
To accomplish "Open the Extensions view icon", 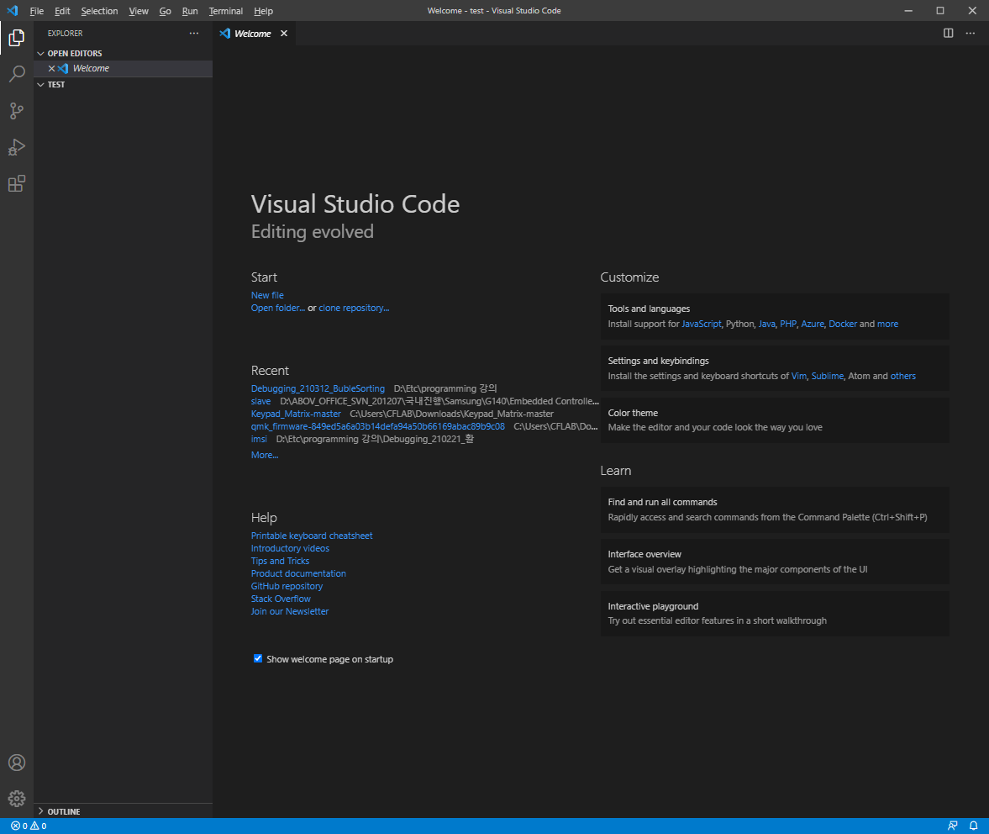I will point(17,183).
